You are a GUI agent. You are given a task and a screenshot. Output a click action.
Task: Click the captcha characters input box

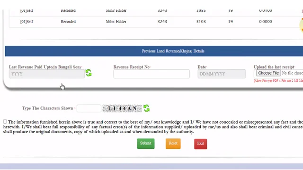point(89,108)
